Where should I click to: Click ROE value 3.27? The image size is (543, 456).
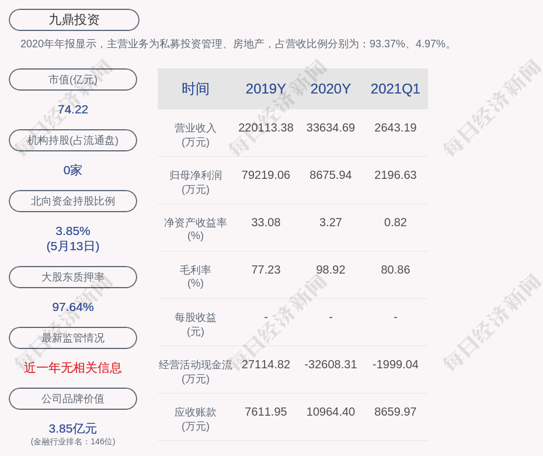(x=330, y=222)
